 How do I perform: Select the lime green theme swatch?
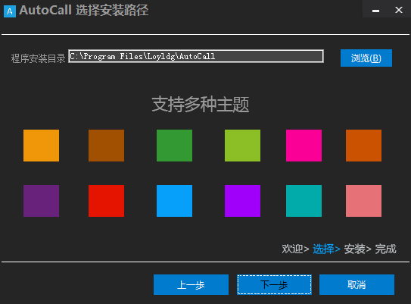(242, 146)
